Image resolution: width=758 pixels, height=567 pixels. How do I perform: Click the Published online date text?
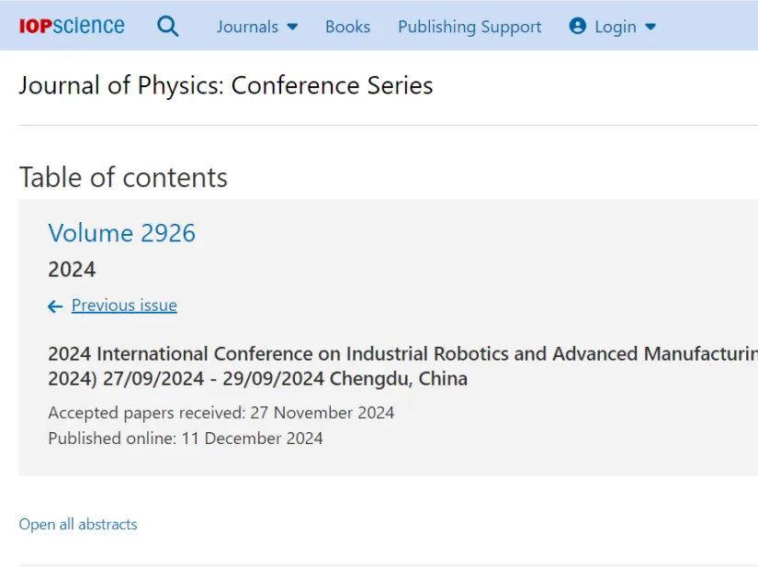(x=186, y=438)
